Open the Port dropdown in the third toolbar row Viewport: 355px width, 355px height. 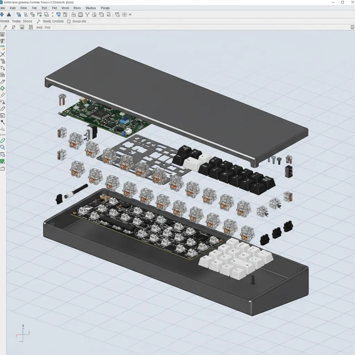coord(42,27)
